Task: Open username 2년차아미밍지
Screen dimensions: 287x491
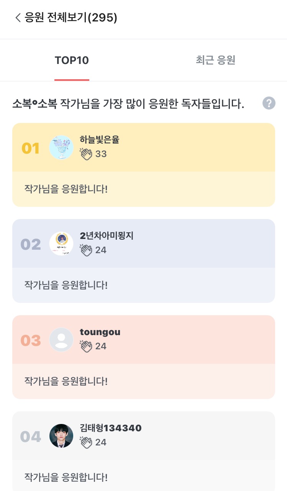Action: 107,236
